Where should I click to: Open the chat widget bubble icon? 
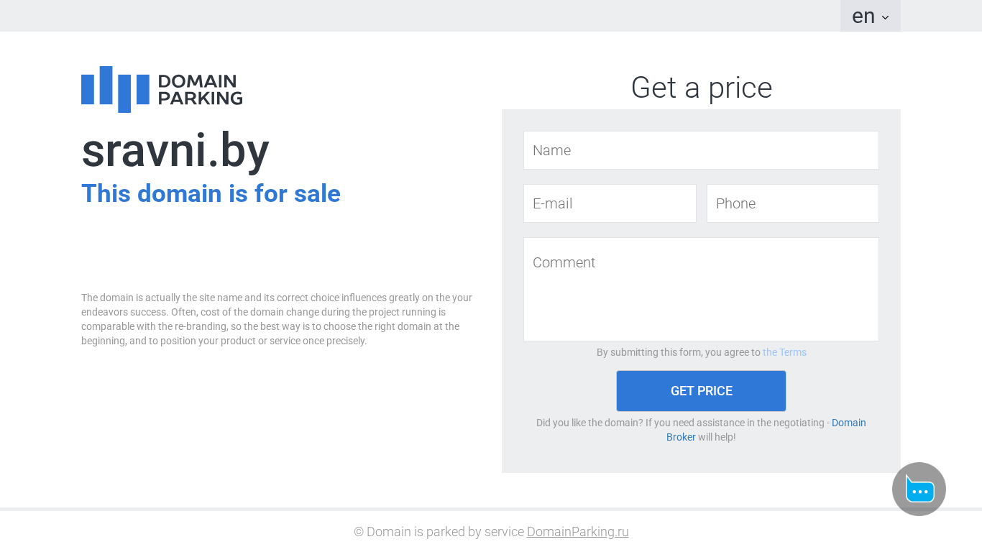[x=919, y=489]
